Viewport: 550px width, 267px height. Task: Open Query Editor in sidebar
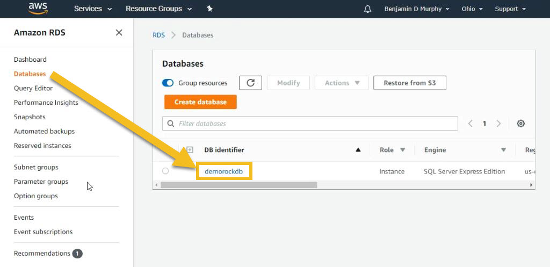click(x=33, y=89)
